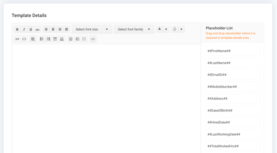Justify the text
This screenshot has width=277, height=153.
click(x=67, y=29)
